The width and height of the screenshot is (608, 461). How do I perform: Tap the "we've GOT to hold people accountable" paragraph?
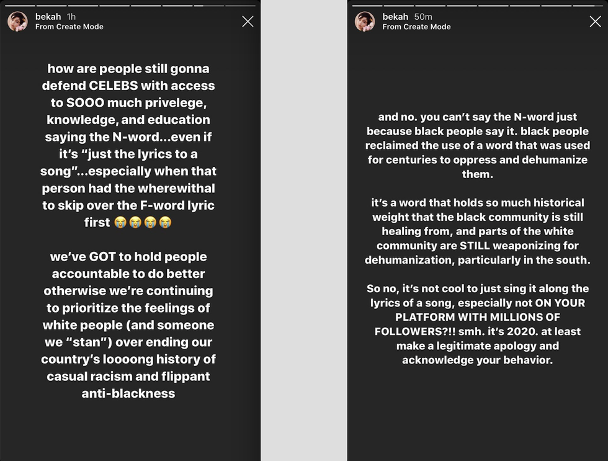(x=128, y=324)
